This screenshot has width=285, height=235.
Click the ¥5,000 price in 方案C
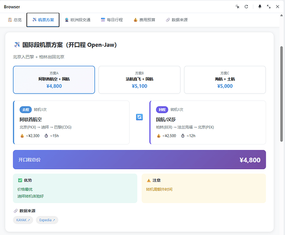pyautogui.click(x=225, y=86)
